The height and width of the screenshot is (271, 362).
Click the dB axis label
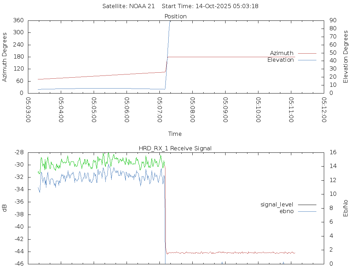coord(5,208)
